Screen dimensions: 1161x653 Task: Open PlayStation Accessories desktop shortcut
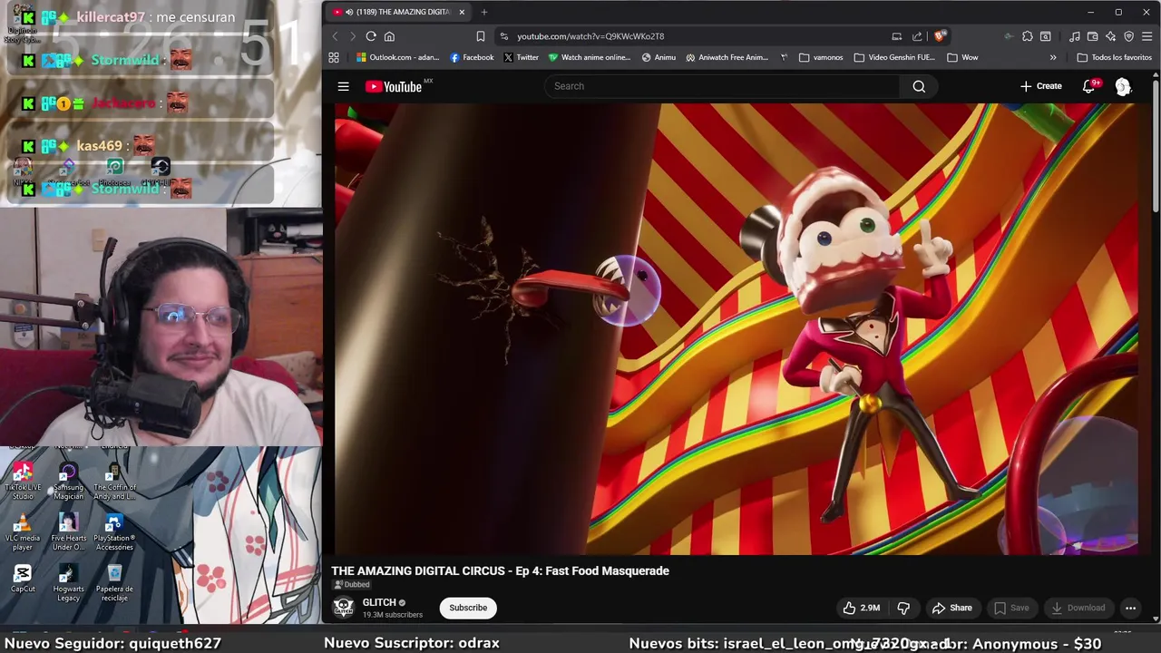(114, 531)
